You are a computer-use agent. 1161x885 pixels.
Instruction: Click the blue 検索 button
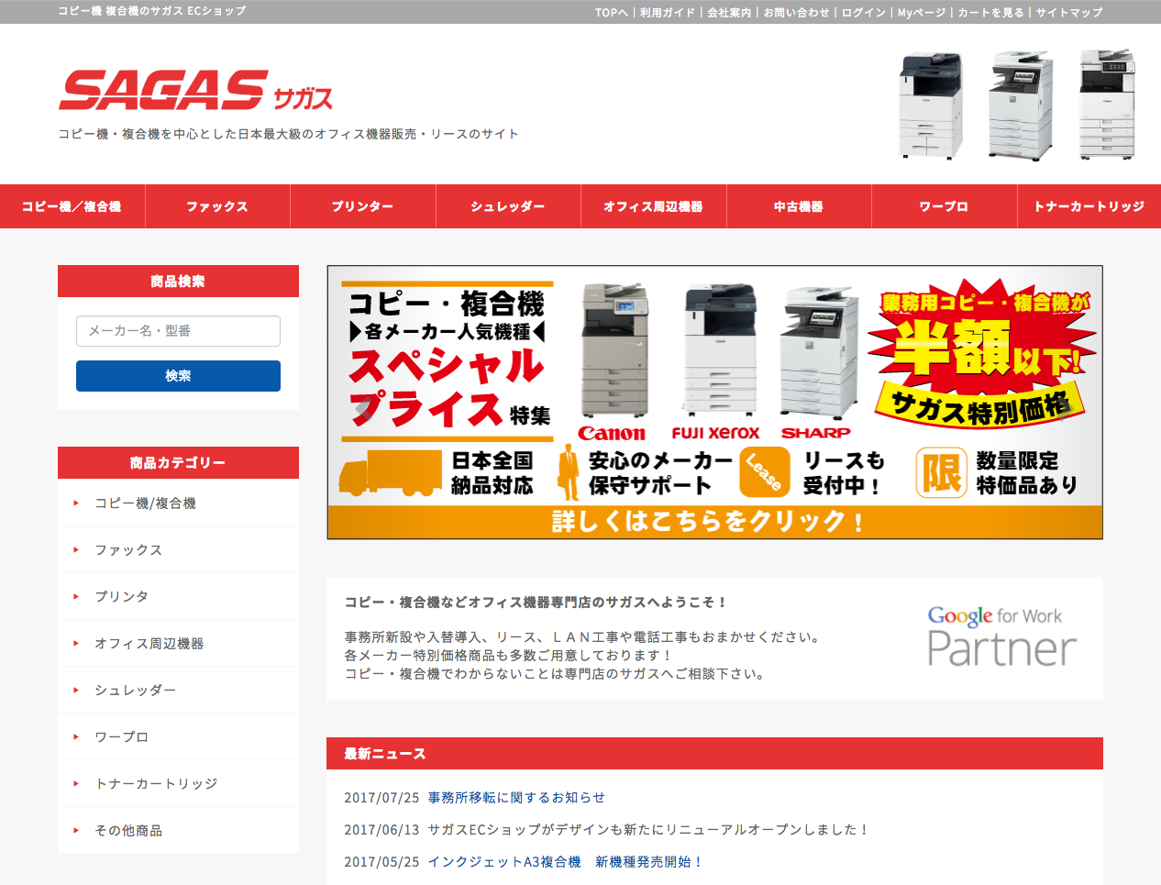pos(178,376)
